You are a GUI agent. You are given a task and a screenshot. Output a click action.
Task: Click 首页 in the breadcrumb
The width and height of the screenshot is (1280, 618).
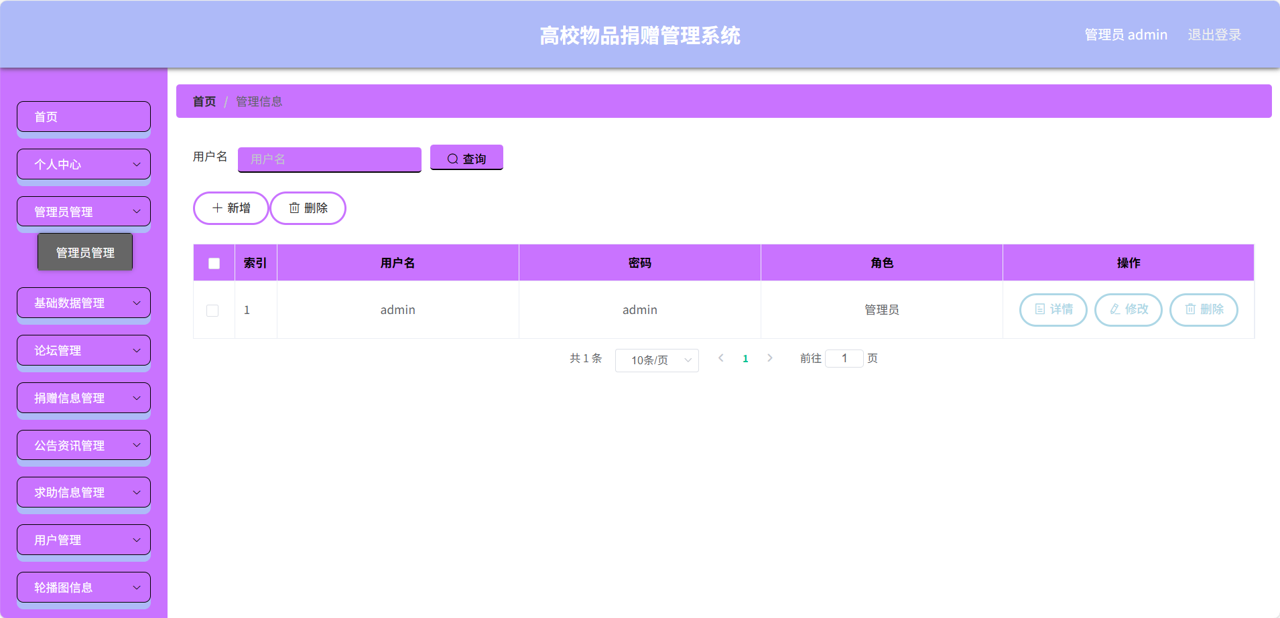tap(204, 102)
